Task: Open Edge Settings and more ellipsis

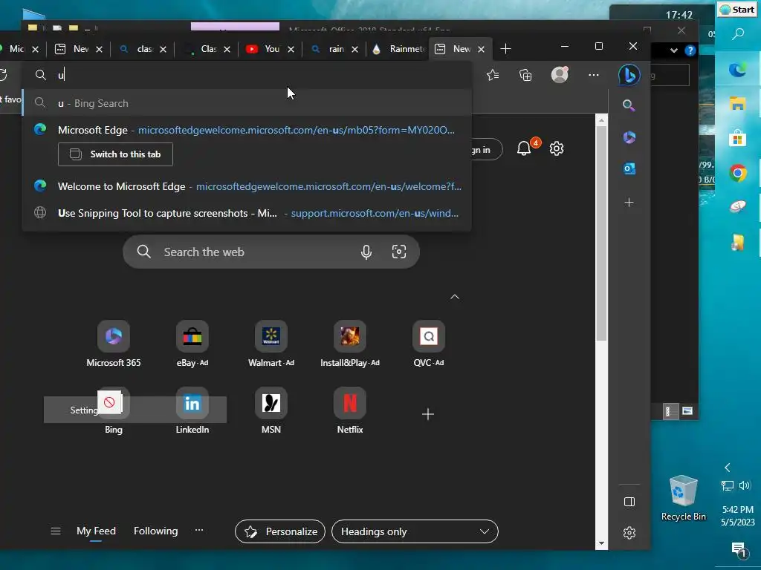Action: [594, 75]
